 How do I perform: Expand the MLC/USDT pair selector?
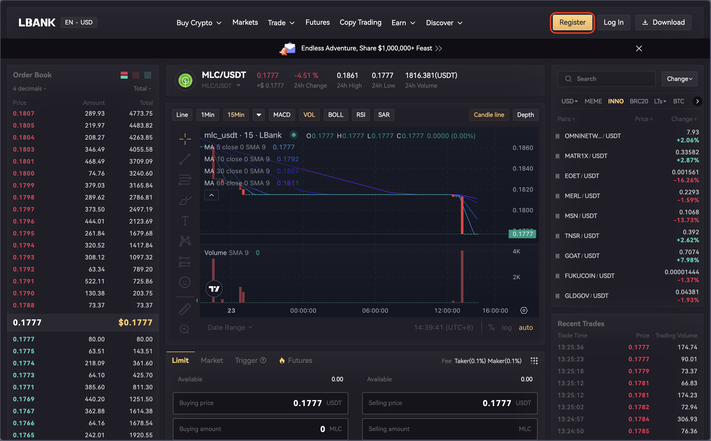click(221, 86)
